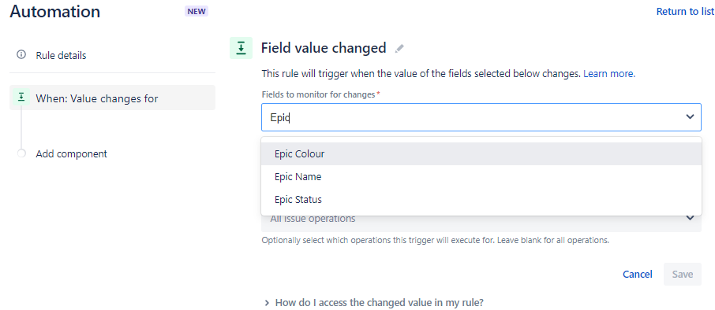Pick Epic Status from dropdown list

coord(481,199)
